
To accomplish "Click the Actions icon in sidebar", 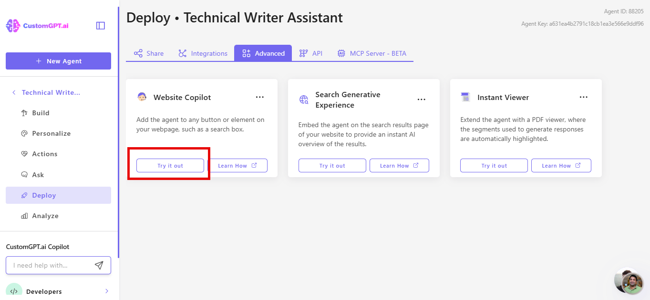I will (x=24, y=154).
